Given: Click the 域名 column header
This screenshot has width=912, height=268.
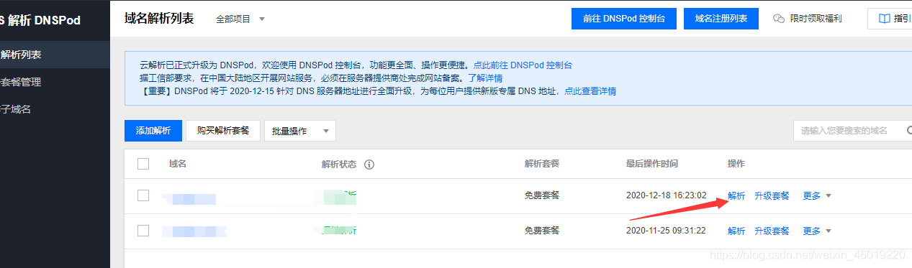Looking at the screenshot, I should pos(178,164).
